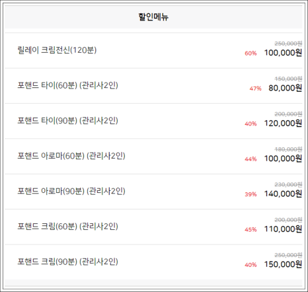Click the 120,000원 price text
308x292 pixels.
click(283, 124)
